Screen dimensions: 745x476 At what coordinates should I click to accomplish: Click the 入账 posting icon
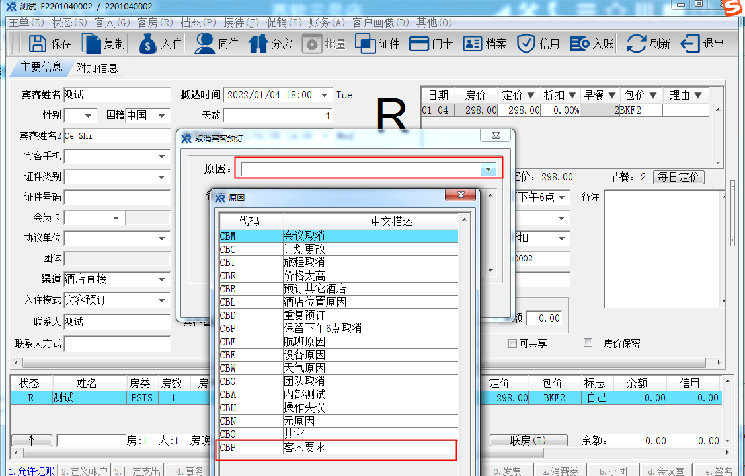pyautogui.click(x=580, y=44)
